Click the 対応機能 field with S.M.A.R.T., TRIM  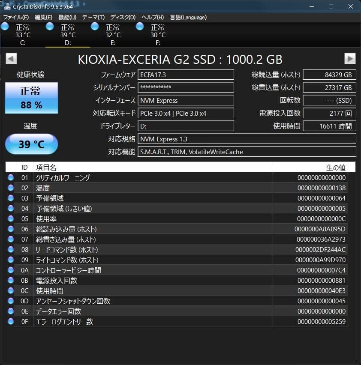click(x=247, y=152)
